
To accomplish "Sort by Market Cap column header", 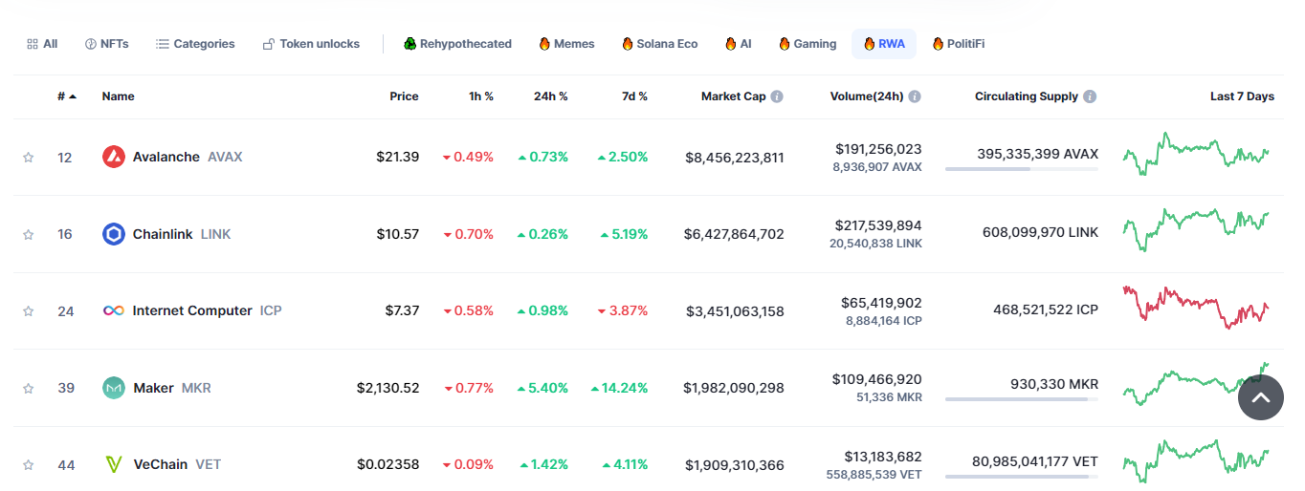I will (x=733, y=96).
